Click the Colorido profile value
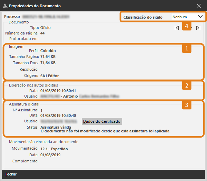207x181 pixels. point(48,51)
